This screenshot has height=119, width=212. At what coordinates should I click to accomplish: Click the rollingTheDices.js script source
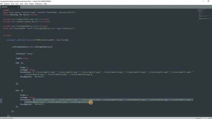click(x=26, y=26)
